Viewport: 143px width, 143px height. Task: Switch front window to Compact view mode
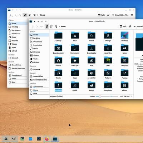click(x=51, y=26)
